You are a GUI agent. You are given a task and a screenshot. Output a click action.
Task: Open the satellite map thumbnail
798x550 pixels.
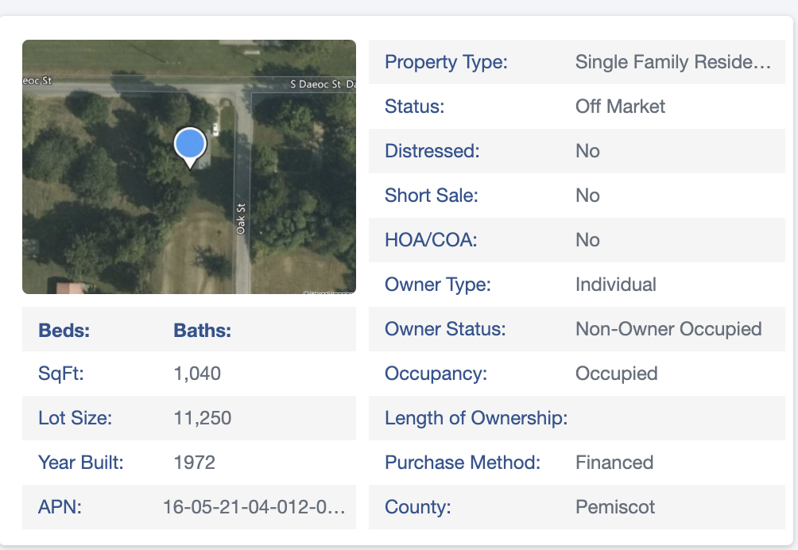click(189, 167)
